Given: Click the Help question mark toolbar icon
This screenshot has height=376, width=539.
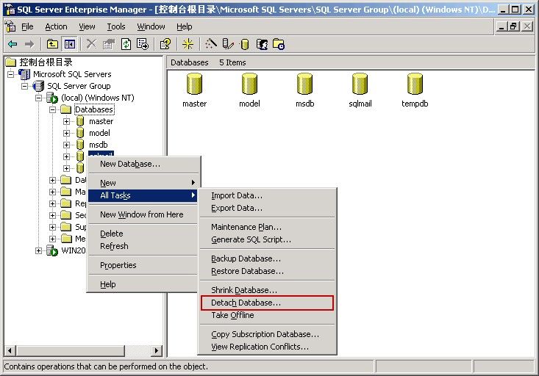Looking at the screenshot, I should click(165, 44).
